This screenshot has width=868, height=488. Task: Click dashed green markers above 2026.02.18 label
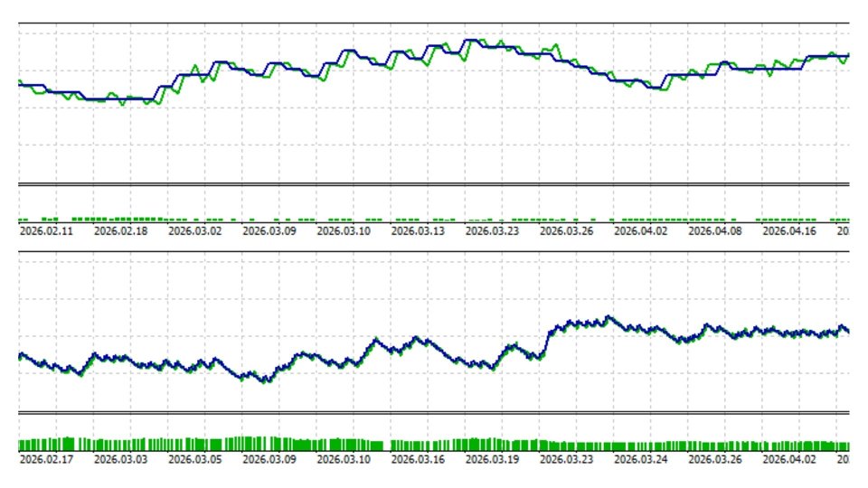pyautogui.click(x=118, y=219)
